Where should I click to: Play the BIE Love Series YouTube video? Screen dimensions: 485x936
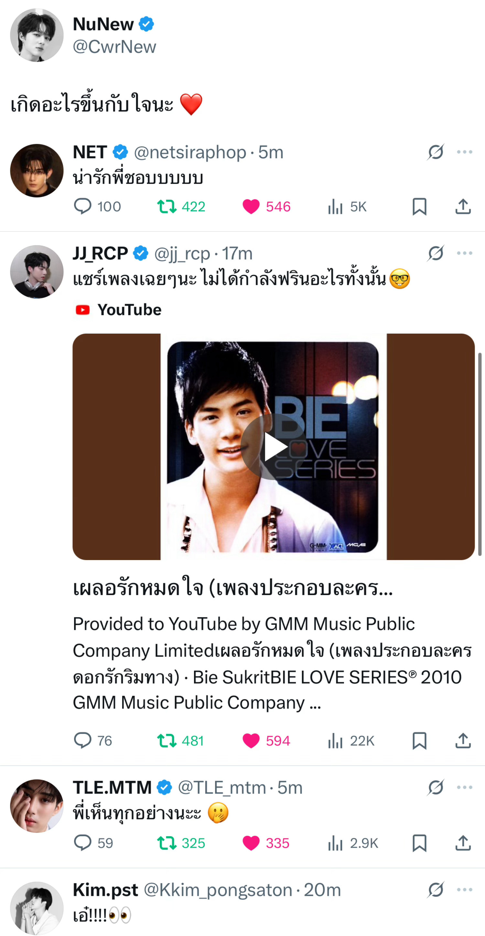[274, 446]
